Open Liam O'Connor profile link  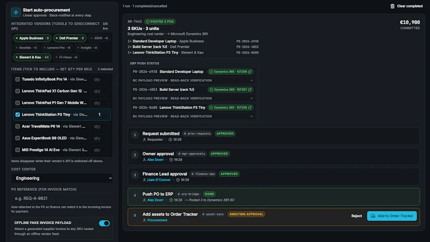pos(159,180)
